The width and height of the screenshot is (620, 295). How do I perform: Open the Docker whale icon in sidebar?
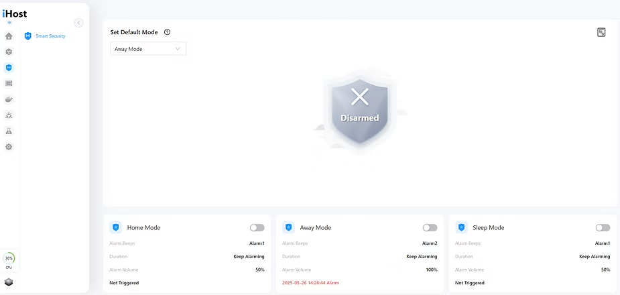point(9,99)
